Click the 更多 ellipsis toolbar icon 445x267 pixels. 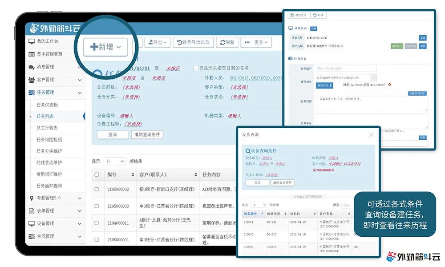pyautogui.click(x=248, y=42)
